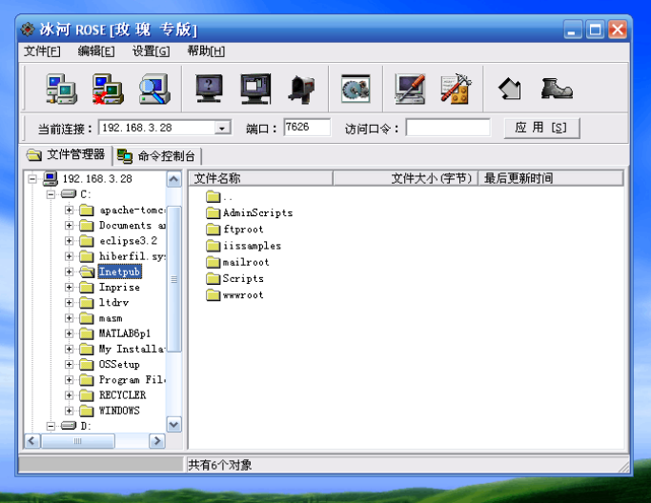Select the Inprise folder in tree
651x503 pixels.
click(119, 287)
